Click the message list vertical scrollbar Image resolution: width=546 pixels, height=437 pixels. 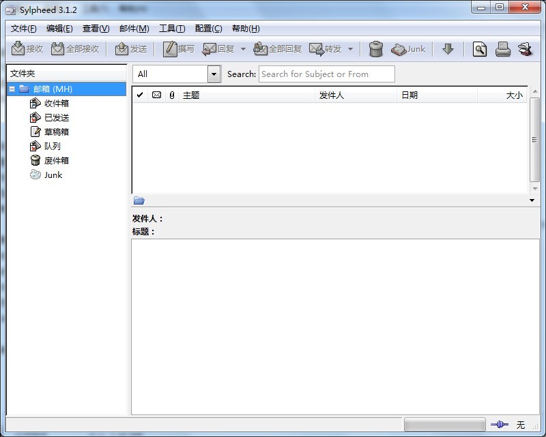click(534, 140)
